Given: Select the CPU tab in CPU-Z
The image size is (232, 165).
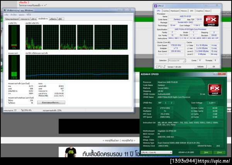Looking at the screenshot, I should click(159, 11).
